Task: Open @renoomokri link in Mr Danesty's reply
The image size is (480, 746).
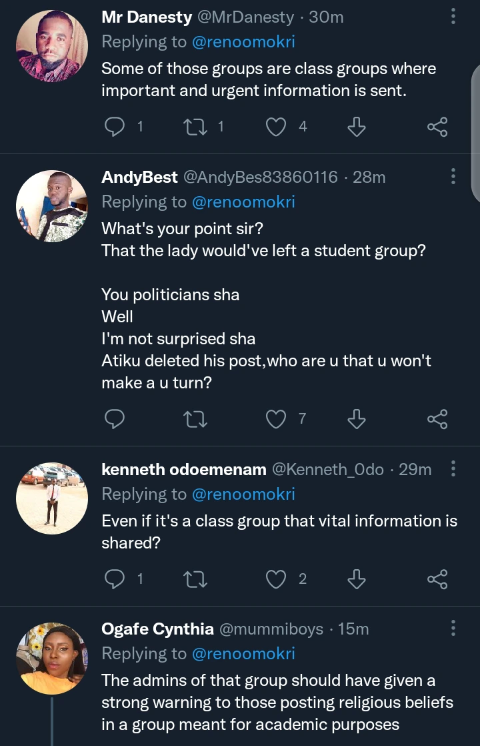Action: pyautogui.click(x=243, y=42)
